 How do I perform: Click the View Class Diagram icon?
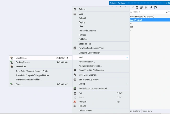[75, 75]
